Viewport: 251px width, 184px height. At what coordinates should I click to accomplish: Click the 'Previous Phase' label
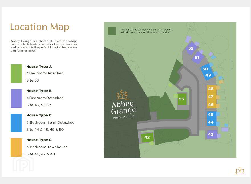point(124,117)
